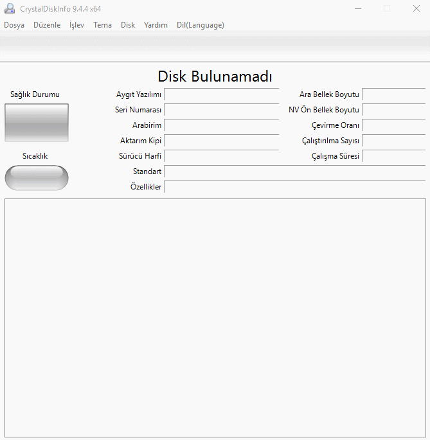Image resolution: width=430 pixels, height=440 pixels.
Task: Click the Sağlık Durumu status button
Action: [x=37, y=123]
